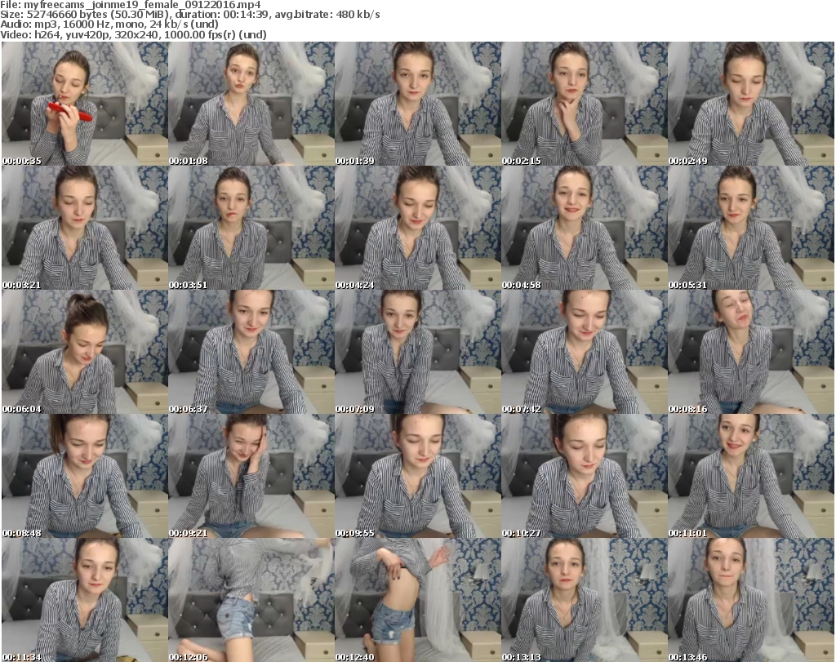
Task: Click the 00:01:39 preview frame
Action: point(417,104)
